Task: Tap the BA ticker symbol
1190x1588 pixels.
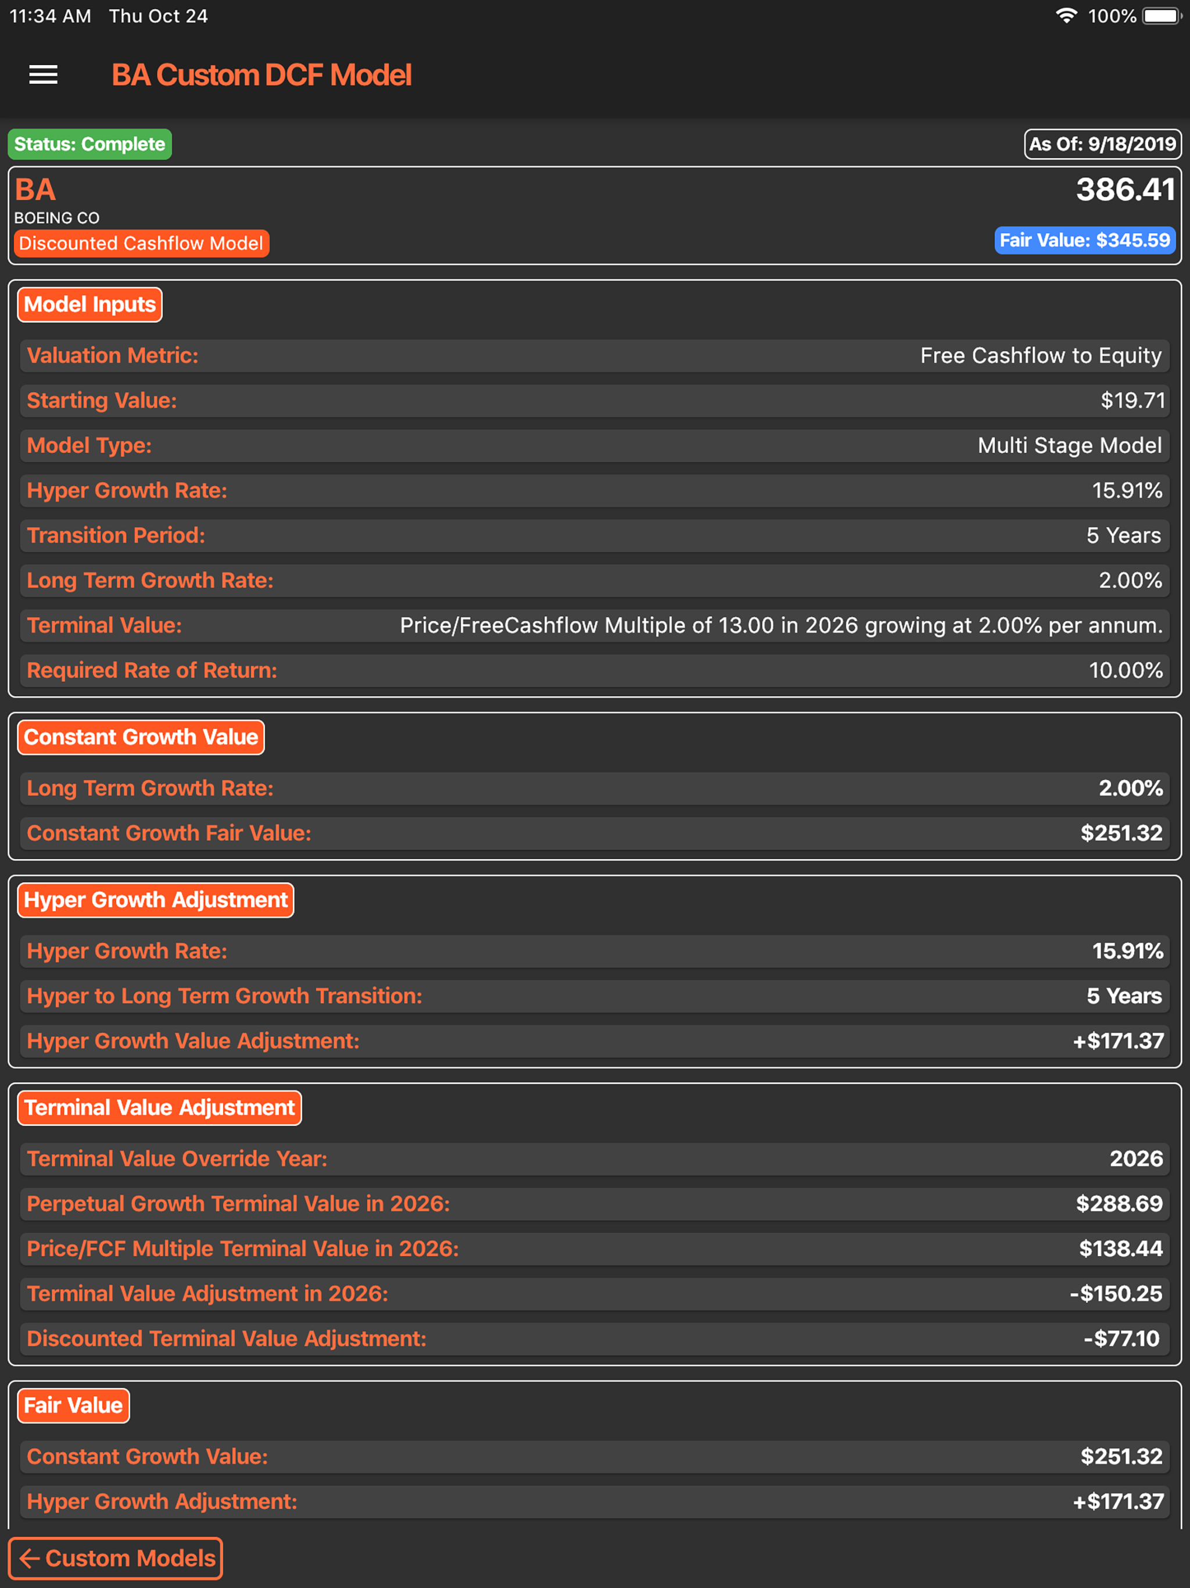Action: click(35, 189)
